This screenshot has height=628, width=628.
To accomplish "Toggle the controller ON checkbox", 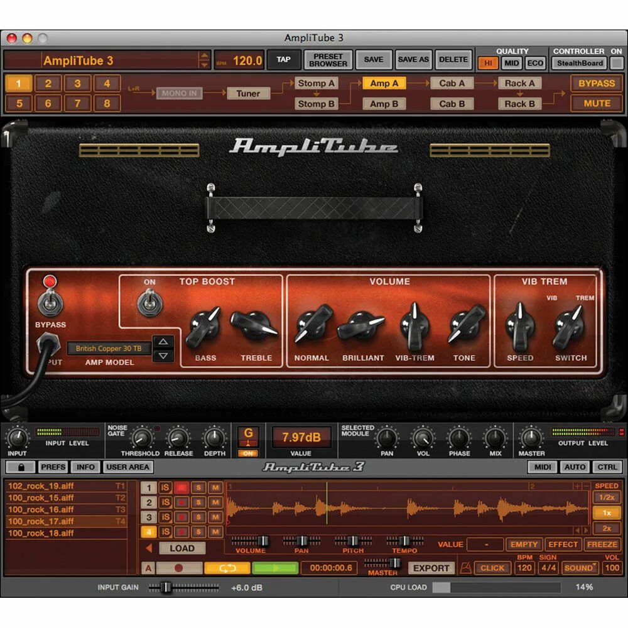I will (617, 63).
